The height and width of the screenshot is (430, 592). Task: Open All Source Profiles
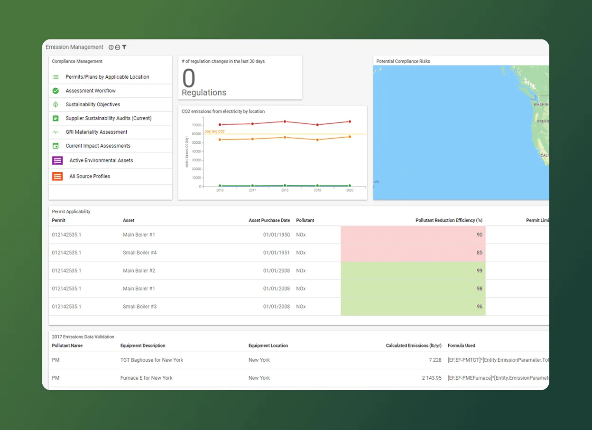tap(90, 176)
